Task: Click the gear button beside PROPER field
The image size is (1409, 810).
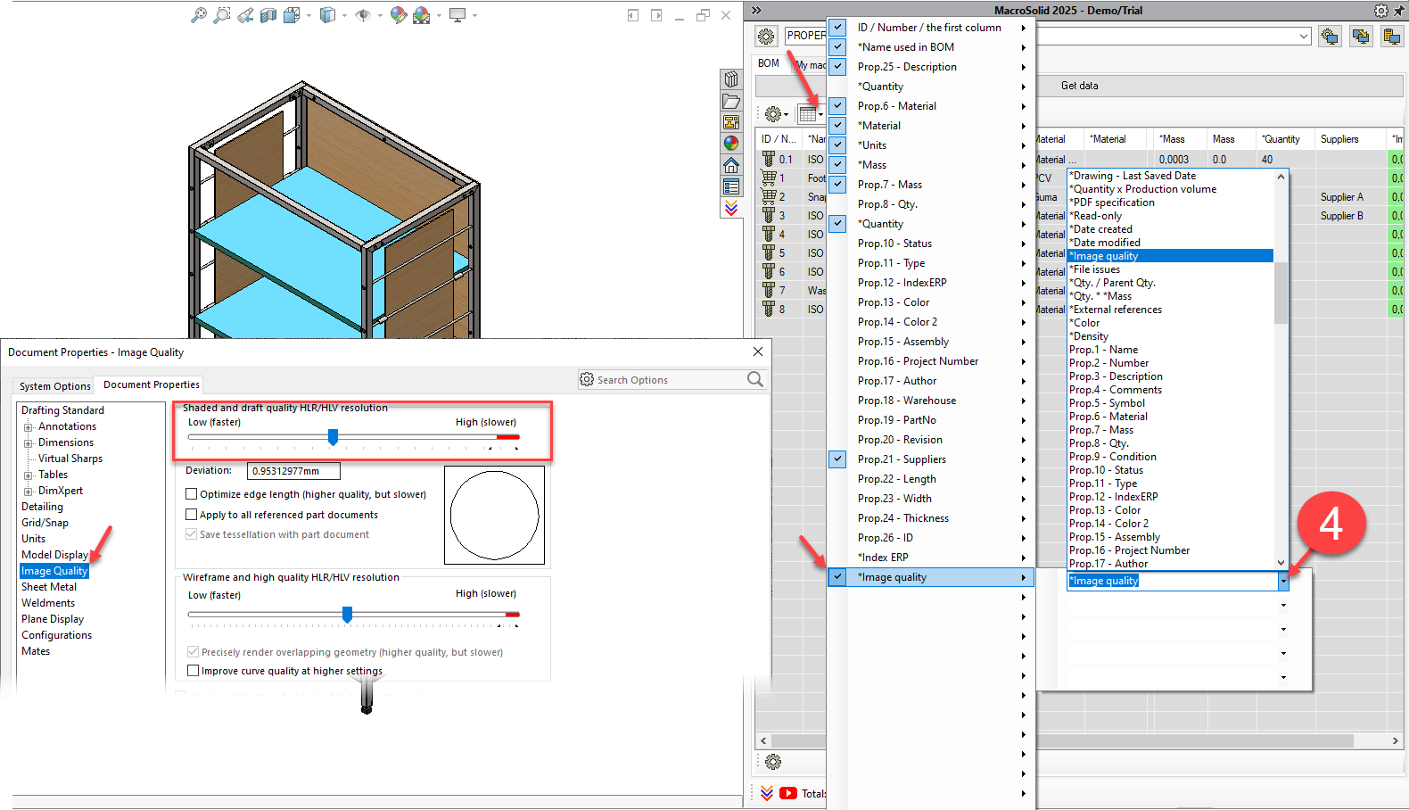Action: pos(766,37)
